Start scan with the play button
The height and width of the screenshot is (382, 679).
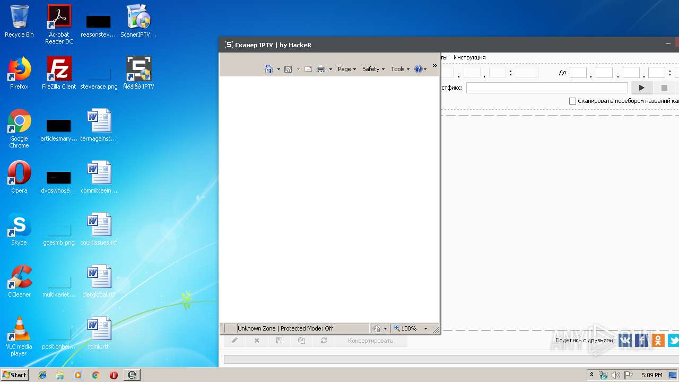coord(641,88)
